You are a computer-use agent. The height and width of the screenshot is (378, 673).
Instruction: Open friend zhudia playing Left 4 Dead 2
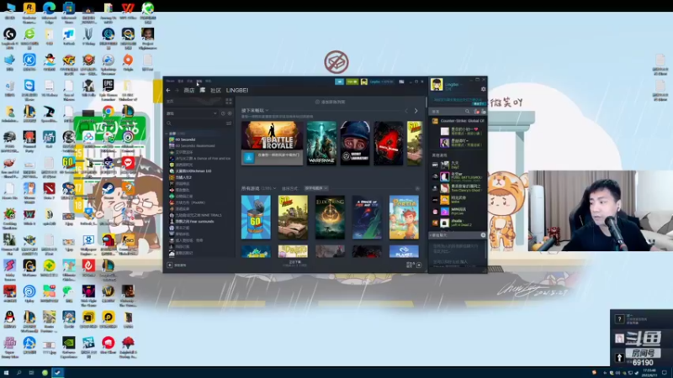pyautogui.click(x=458, y=223)
